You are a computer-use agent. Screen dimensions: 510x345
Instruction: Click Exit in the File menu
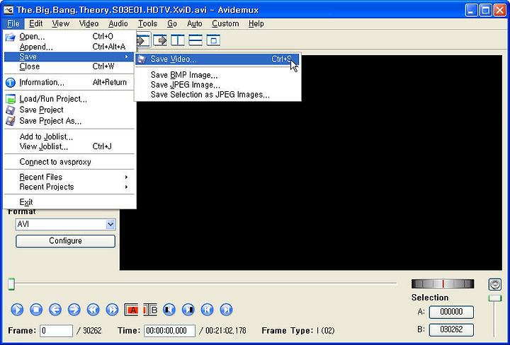(x=69, y=202)
